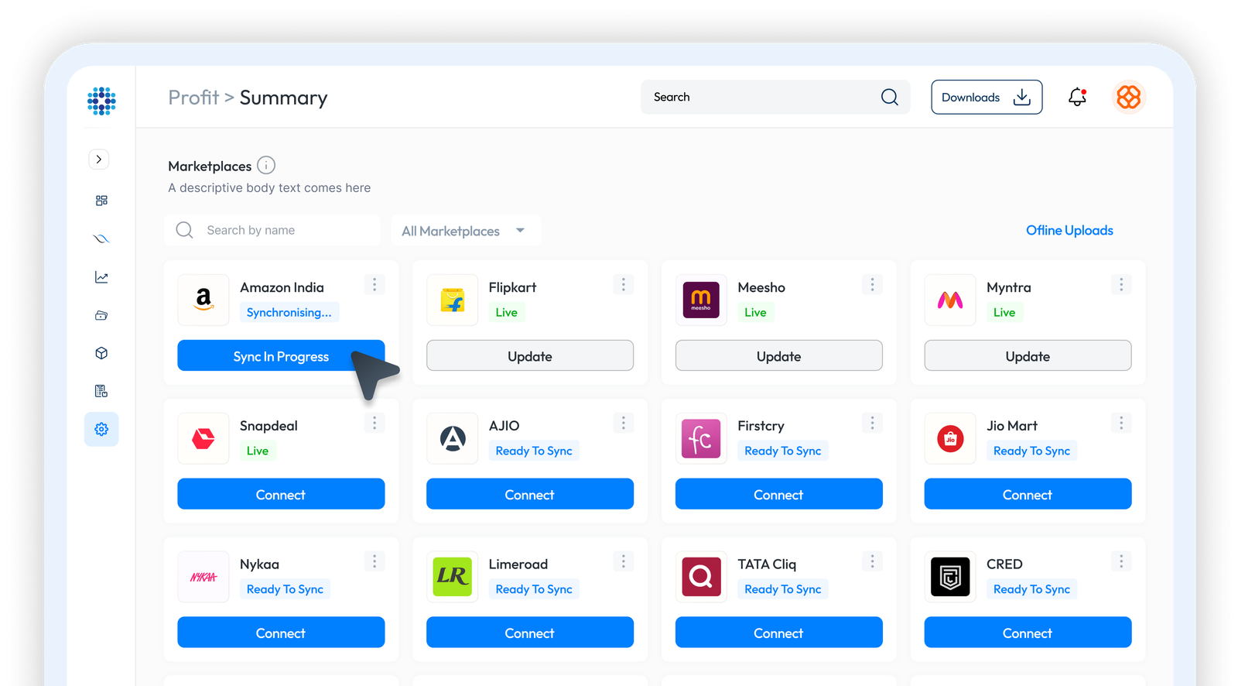Open the user profile avatar
Viewport: 1238px width, 686px height.
pos(1128,98)
